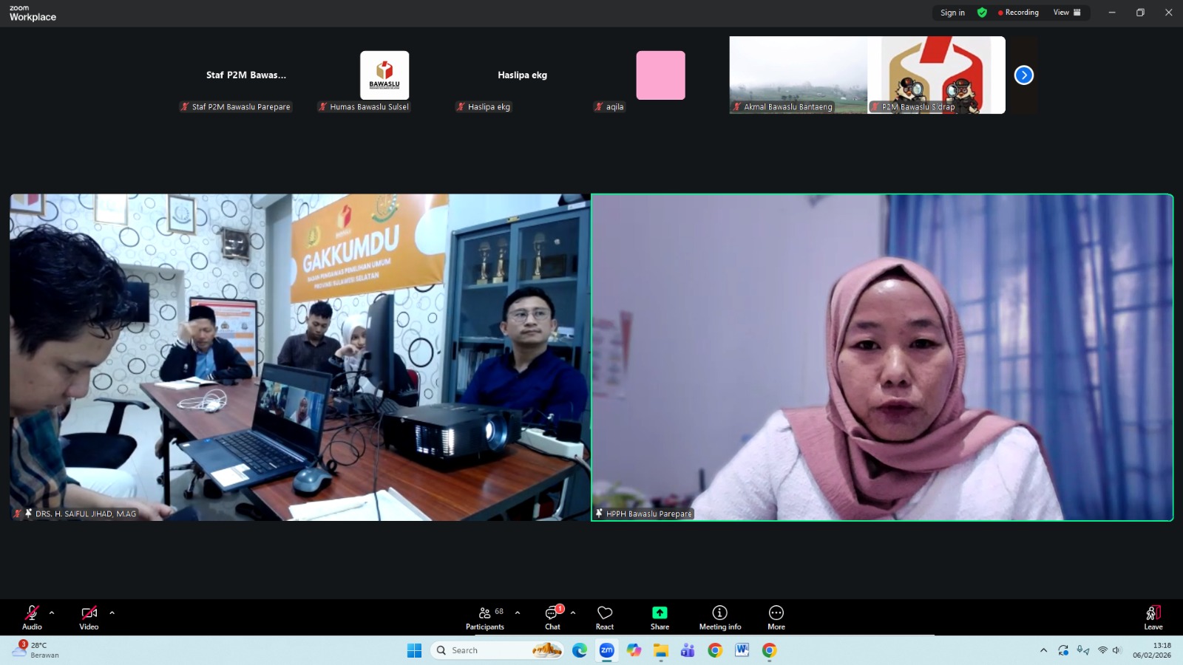Open the View layout menu
This screenshot has width=1183, height=665.
click(x=1067, y=13)
